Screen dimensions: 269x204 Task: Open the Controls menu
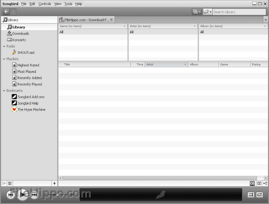(45, 4)
